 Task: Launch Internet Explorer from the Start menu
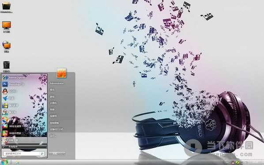[x=24, y=78]
